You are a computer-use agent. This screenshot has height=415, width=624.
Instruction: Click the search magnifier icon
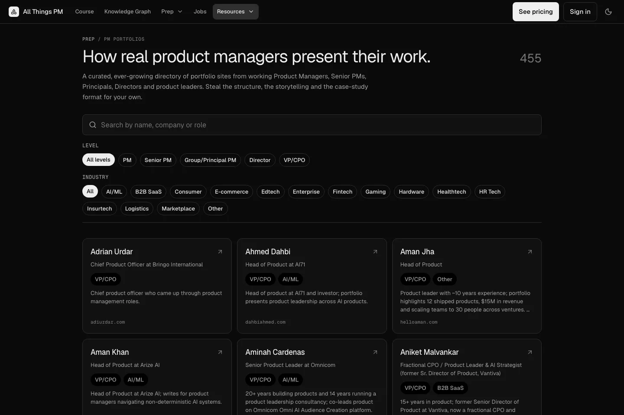click(93, 125)
